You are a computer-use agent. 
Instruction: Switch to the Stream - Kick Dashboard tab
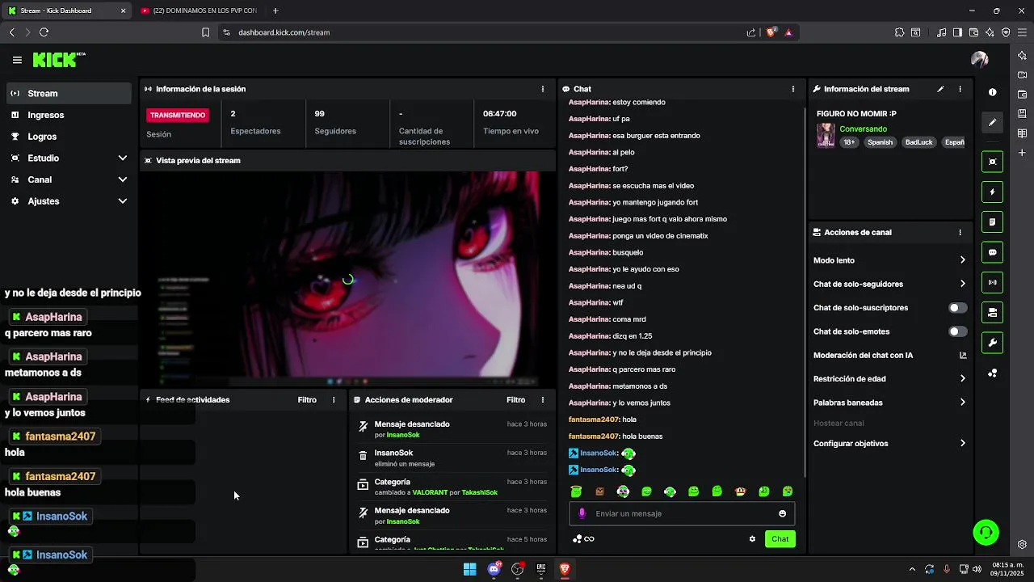(x=66, y=11)
